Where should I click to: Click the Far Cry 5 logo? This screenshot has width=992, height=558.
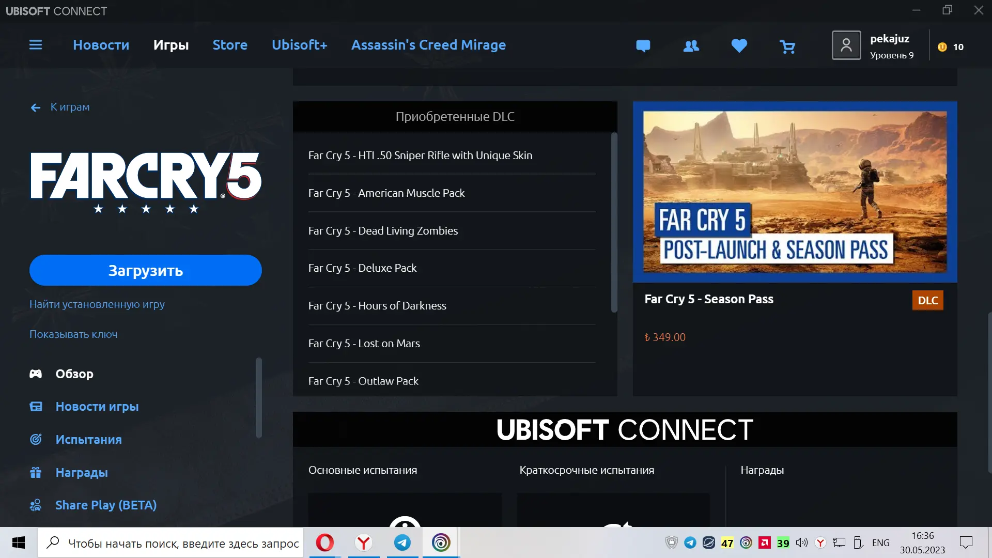[146, 182]
